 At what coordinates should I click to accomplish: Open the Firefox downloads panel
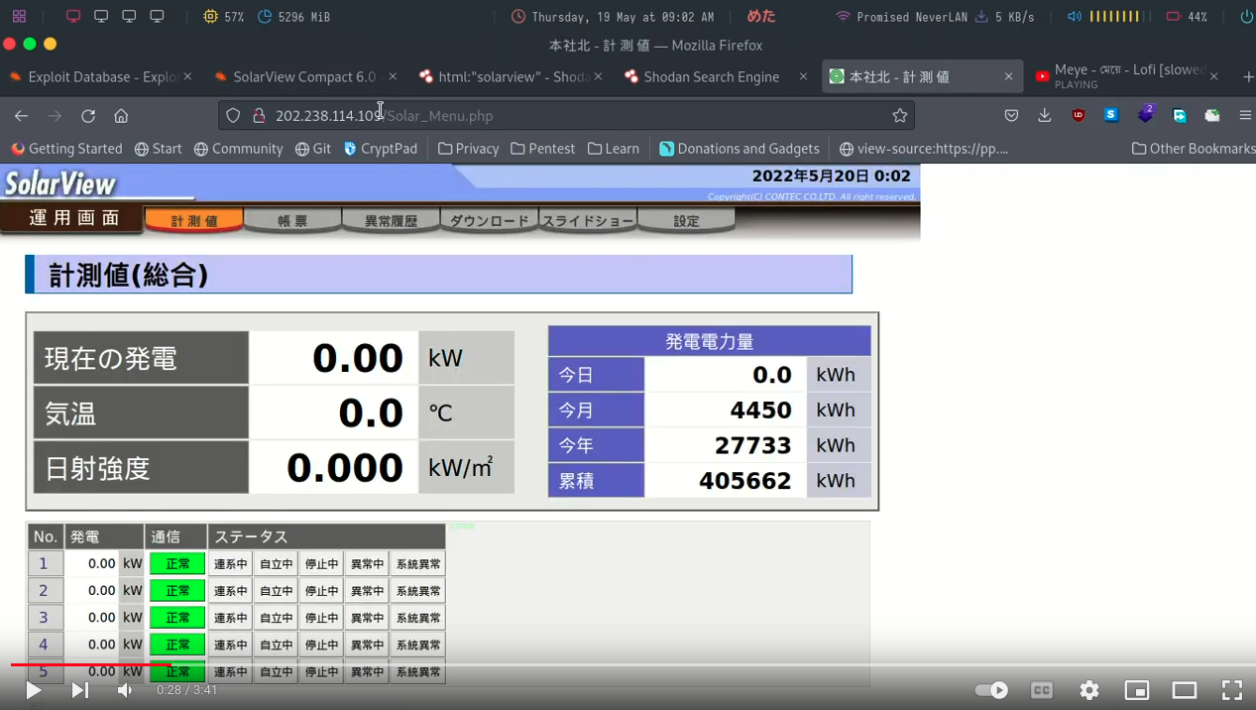(1044, 115)
